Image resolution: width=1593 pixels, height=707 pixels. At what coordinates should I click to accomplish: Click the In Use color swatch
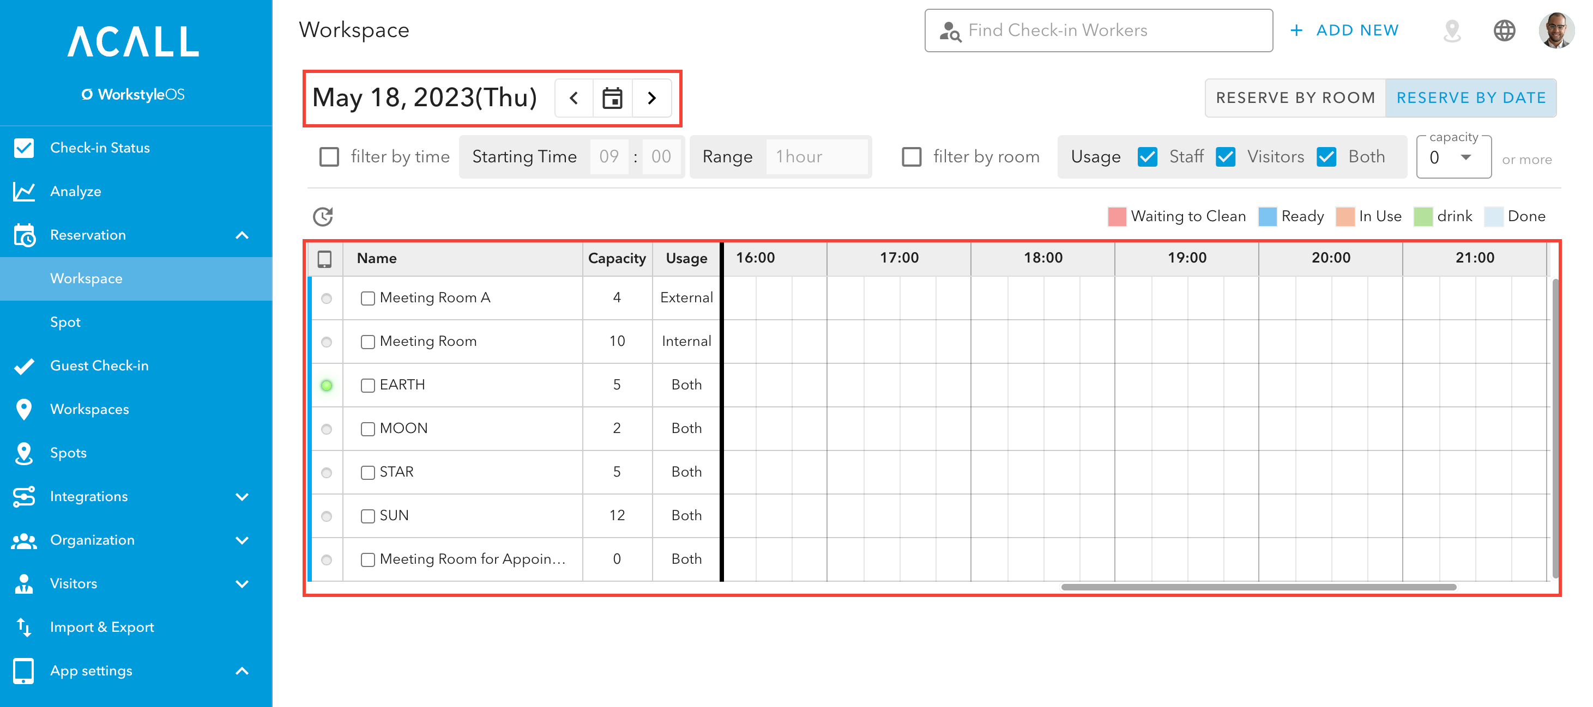(x=1345, y=216)
